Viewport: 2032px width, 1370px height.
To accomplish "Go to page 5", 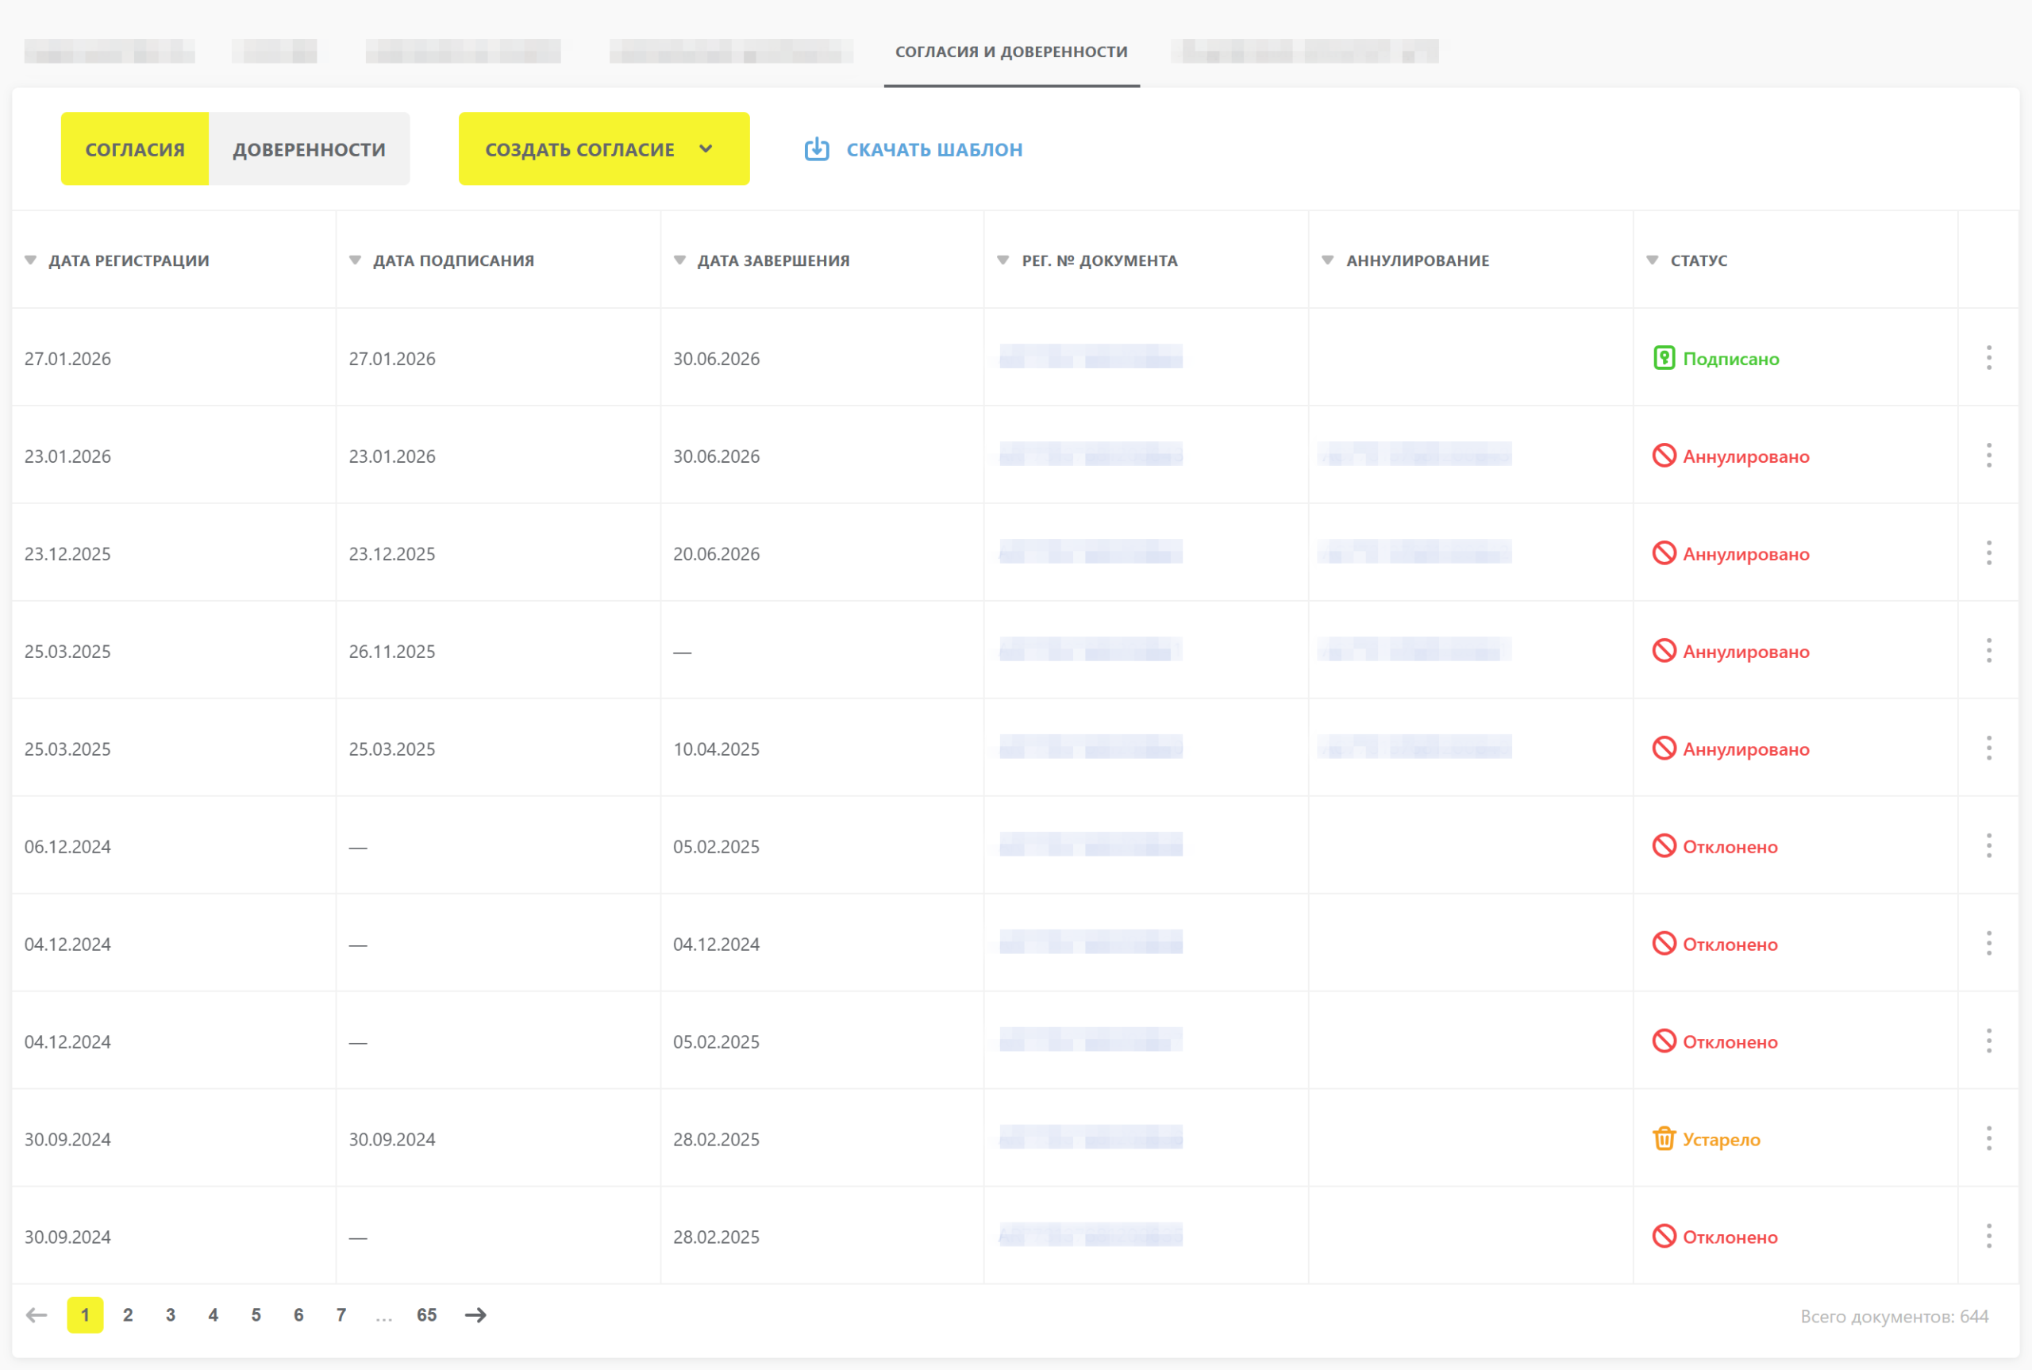I will pyautogui.click(x=256, y=1315).
